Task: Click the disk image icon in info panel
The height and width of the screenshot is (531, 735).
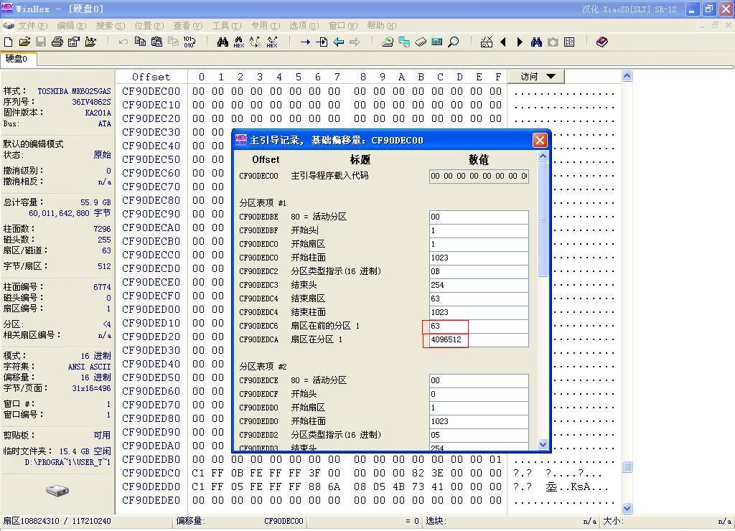Action: pyautogui.click(x=57, y=491)
